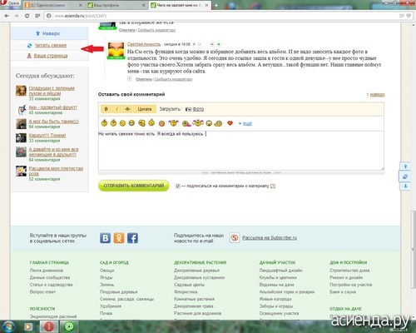This screenshot has width=416, height=333.
Task: Open the Facebook group icon
Action: (132, 238)
